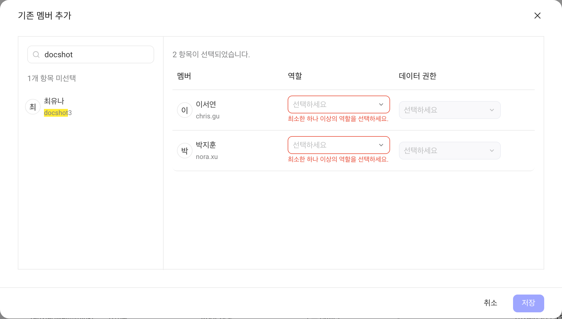This screenshot has width=562, height=319.
Task: Click the 기존 멤버 추가 dialog title
Action: tap(45, 16)
